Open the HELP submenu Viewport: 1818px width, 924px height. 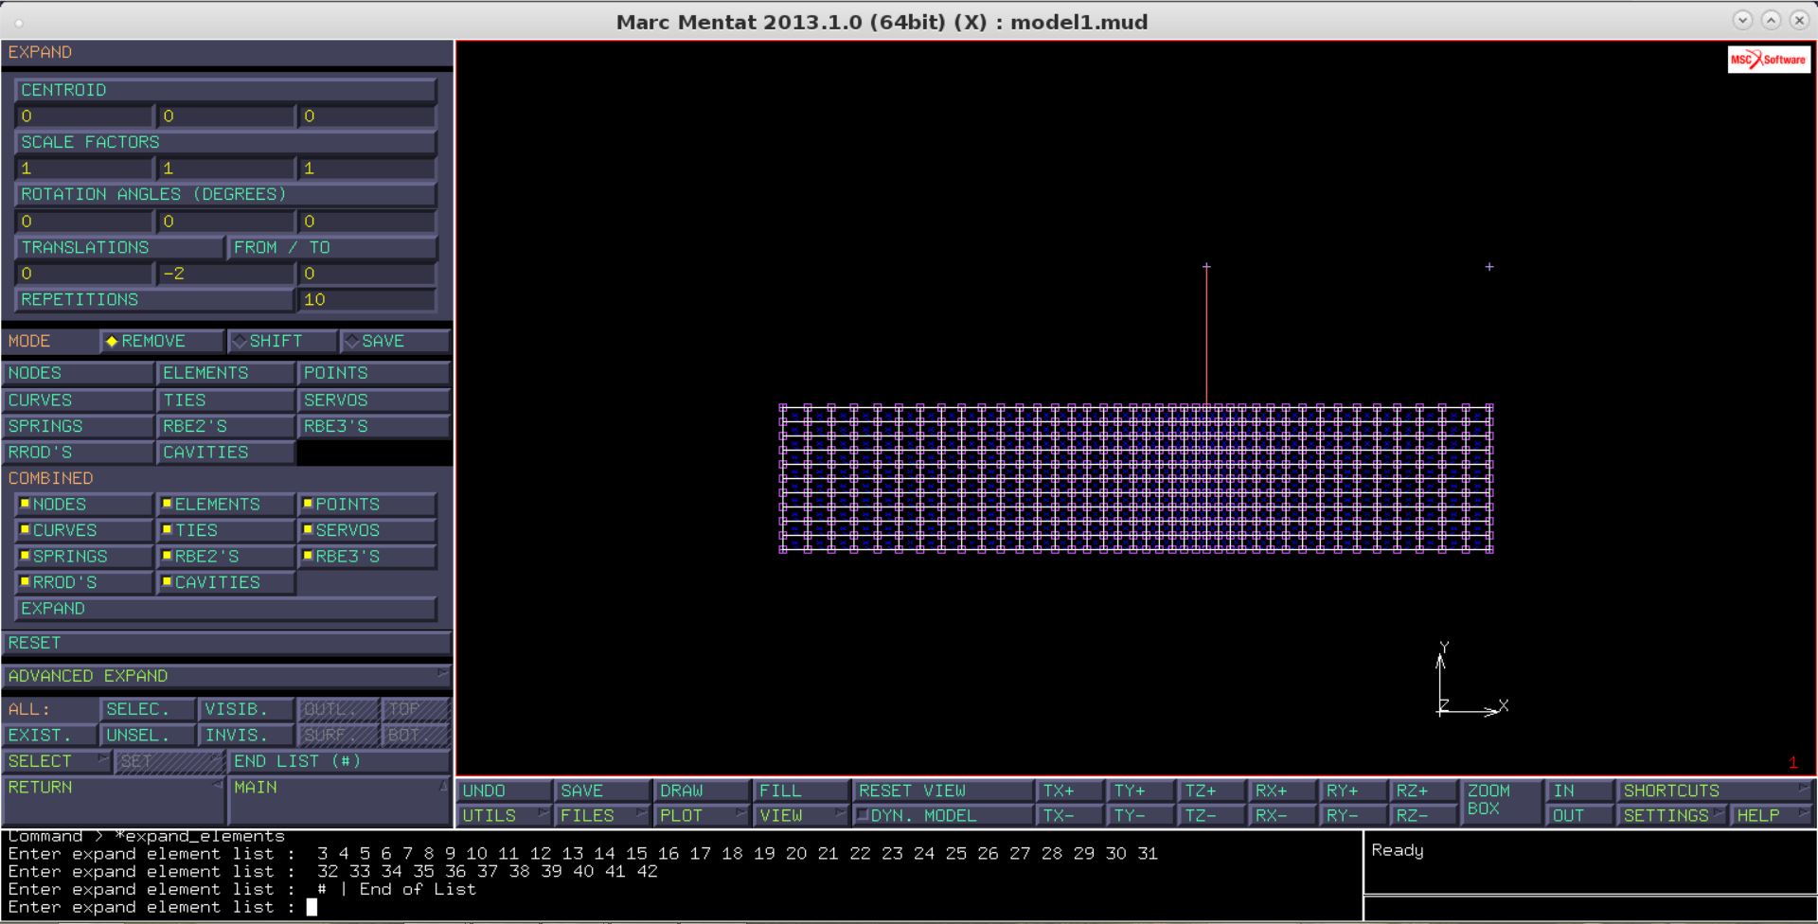[1771, 815]
